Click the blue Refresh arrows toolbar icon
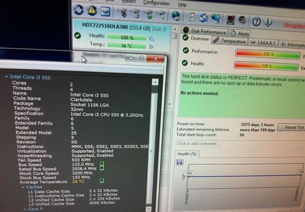The height and width of the screenshot is (212, 305). (79, 10)
